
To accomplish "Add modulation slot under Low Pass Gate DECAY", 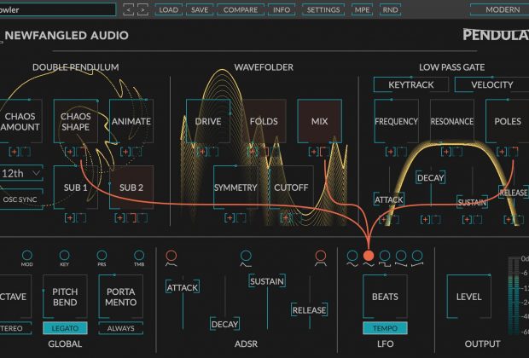I will coord(425,220).
